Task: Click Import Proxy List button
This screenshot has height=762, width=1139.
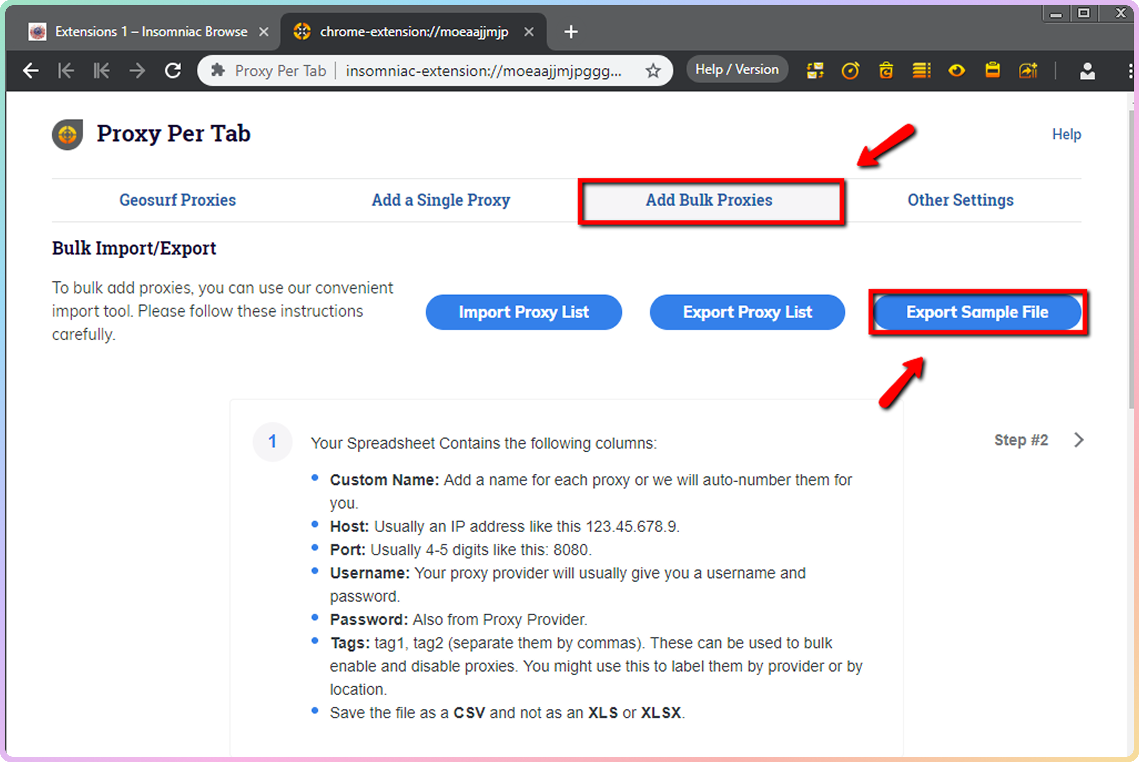Action: pyautogui.click(x=524, y=312)
